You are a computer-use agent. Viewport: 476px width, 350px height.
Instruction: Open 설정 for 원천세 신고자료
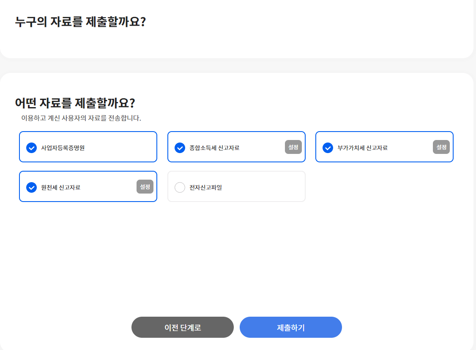145,187
